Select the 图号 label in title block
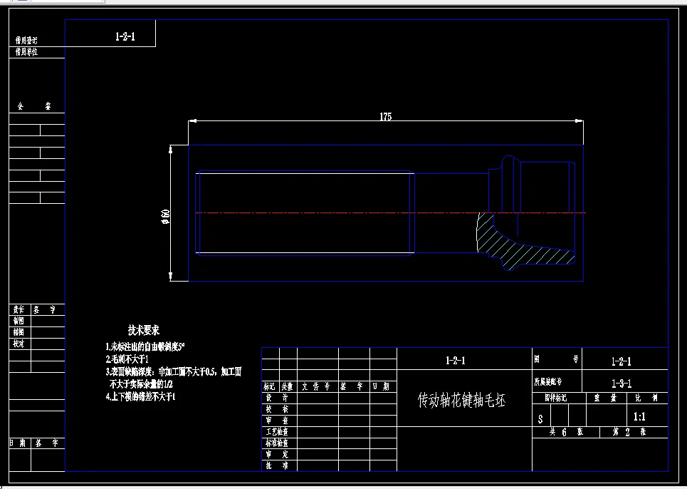 tap(557, 360)
